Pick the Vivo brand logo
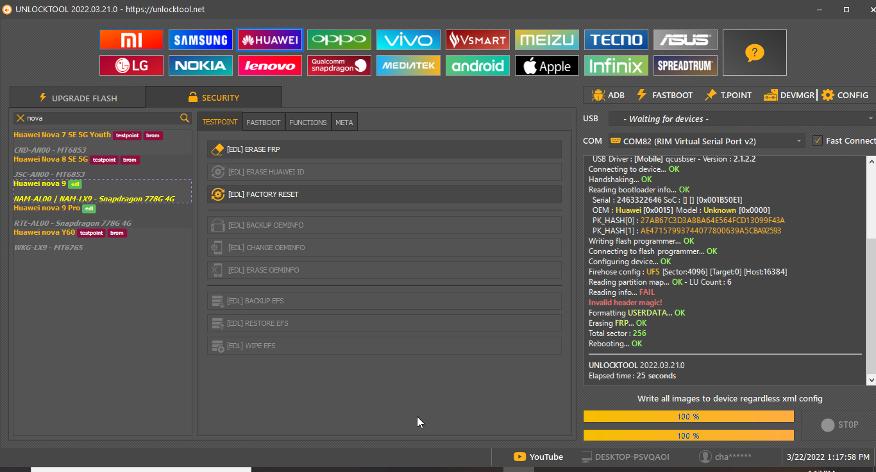This screenshot has height=472, width=876. 409,40
